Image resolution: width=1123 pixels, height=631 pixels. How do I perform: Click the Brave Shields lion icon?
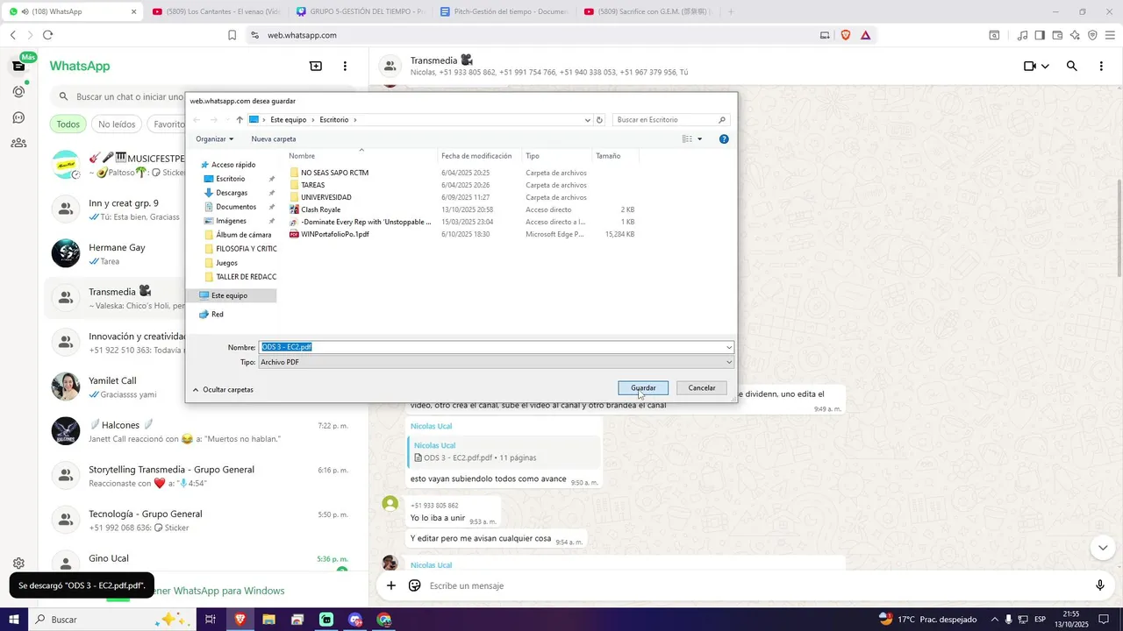pyautogui.click(x=848, y=35)
